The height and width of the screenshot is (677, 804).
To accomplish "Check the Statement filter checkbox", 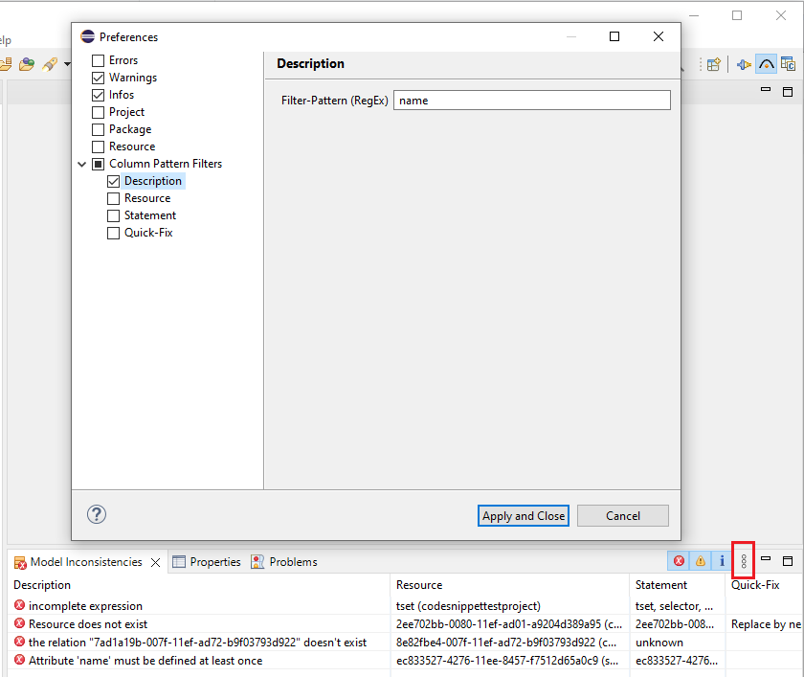I will [113, 215].
